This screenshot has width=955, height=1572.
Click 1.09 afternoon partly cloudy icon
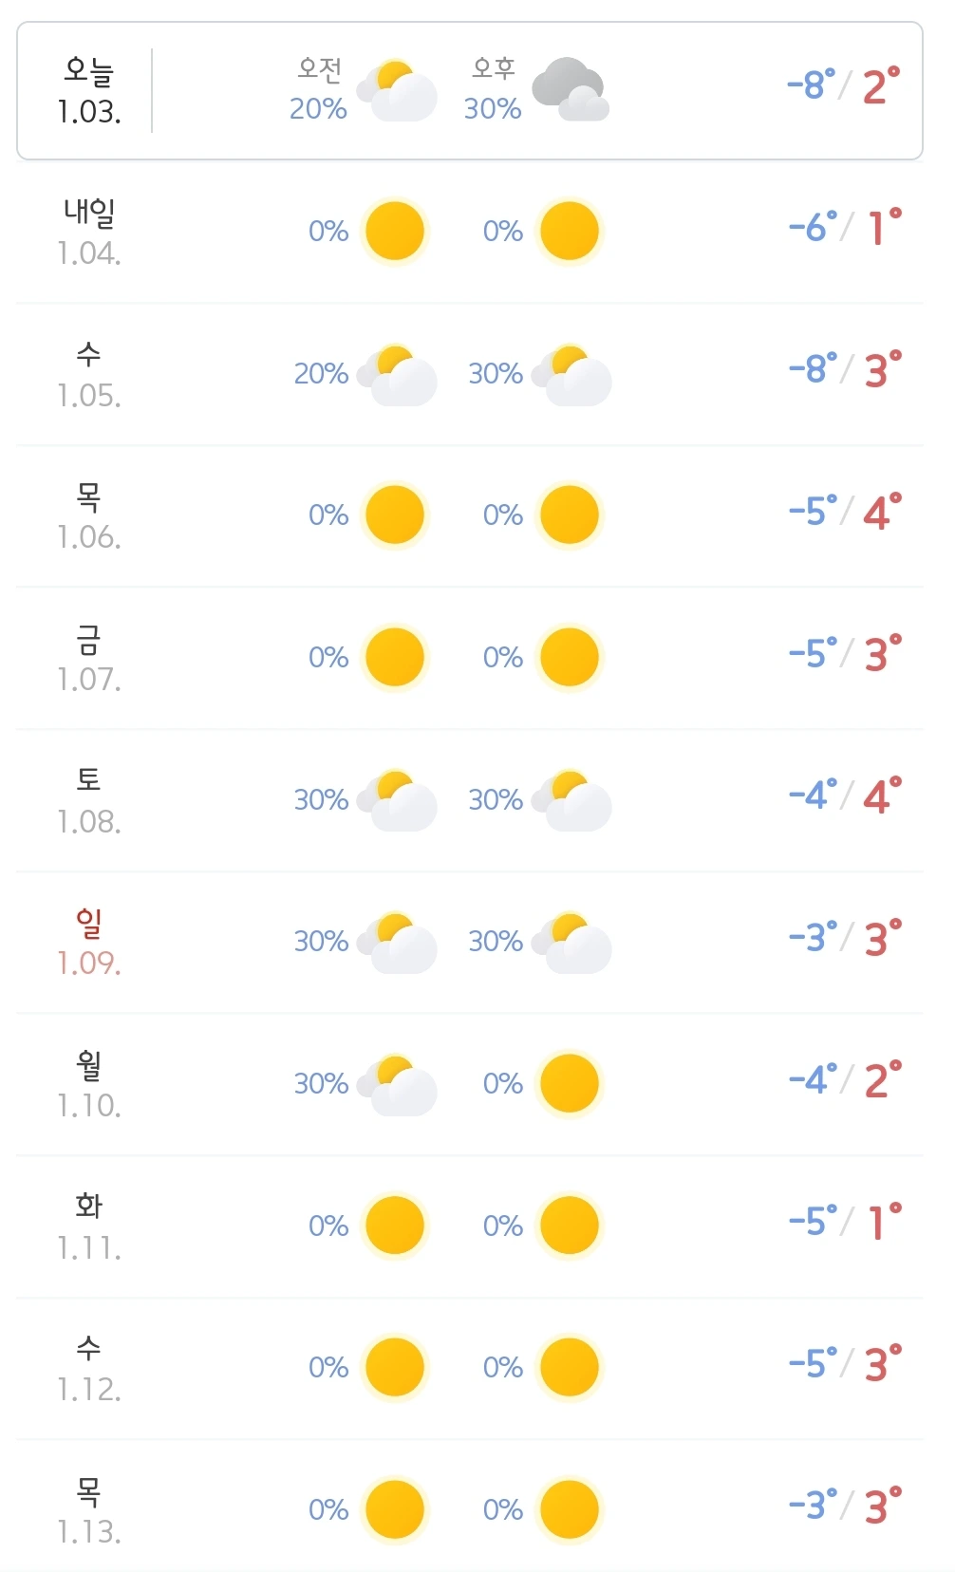[x=571, y=943]
